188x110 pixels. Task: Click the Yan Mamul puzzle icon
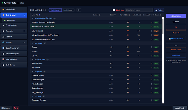[x=5, y=20]
